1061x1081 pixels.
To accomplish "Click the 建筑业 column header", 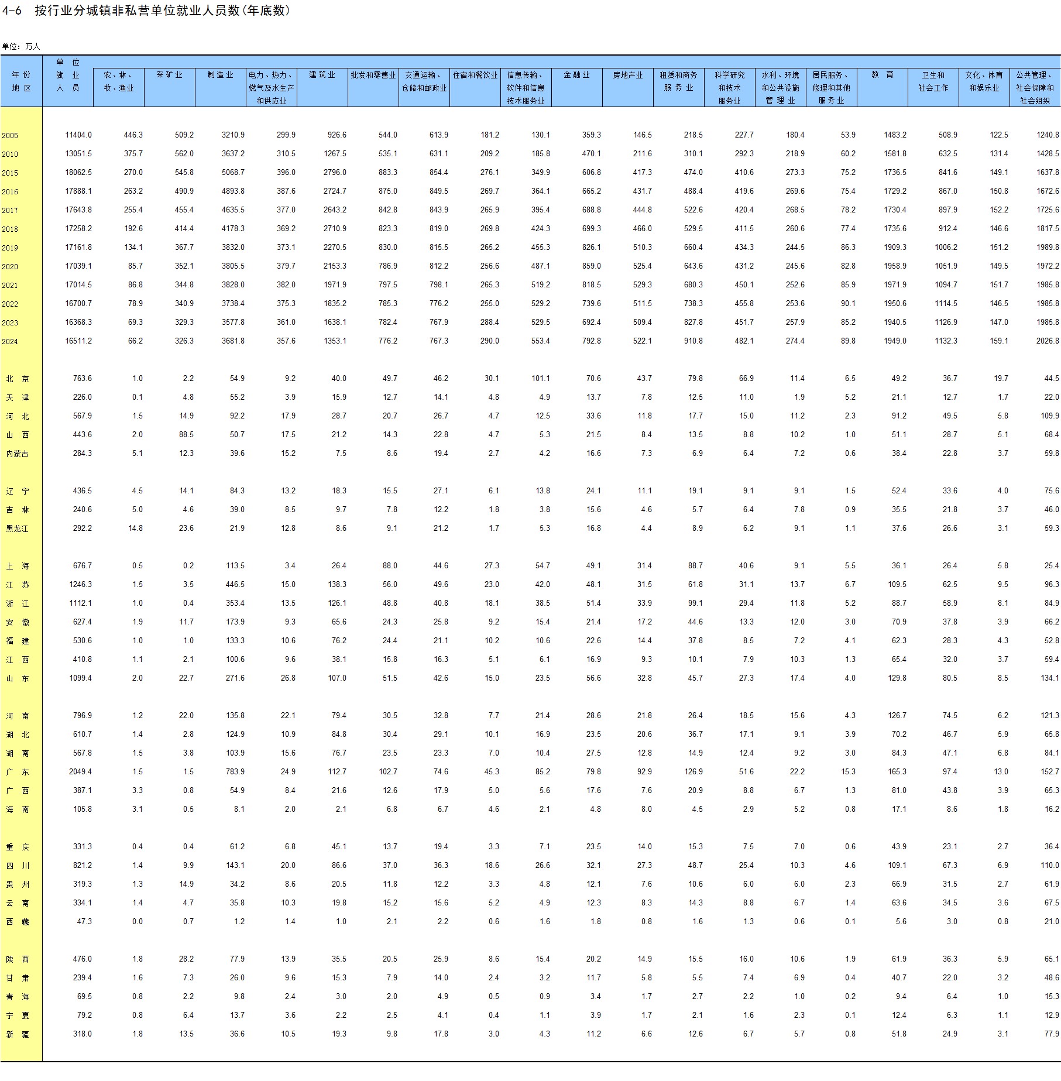I will point(322,75).
